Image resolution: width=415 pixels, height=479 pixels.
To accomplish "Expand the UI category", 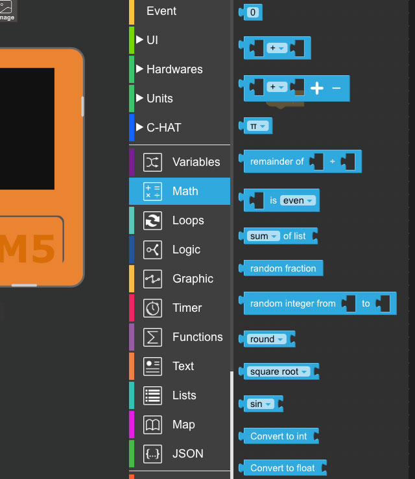I will tap(140, 40).
